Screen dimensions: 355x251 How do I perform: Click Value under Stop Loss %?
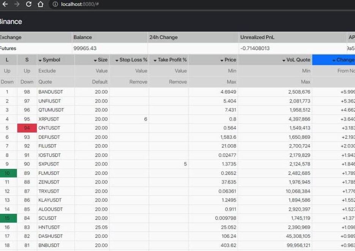(141, 71)
